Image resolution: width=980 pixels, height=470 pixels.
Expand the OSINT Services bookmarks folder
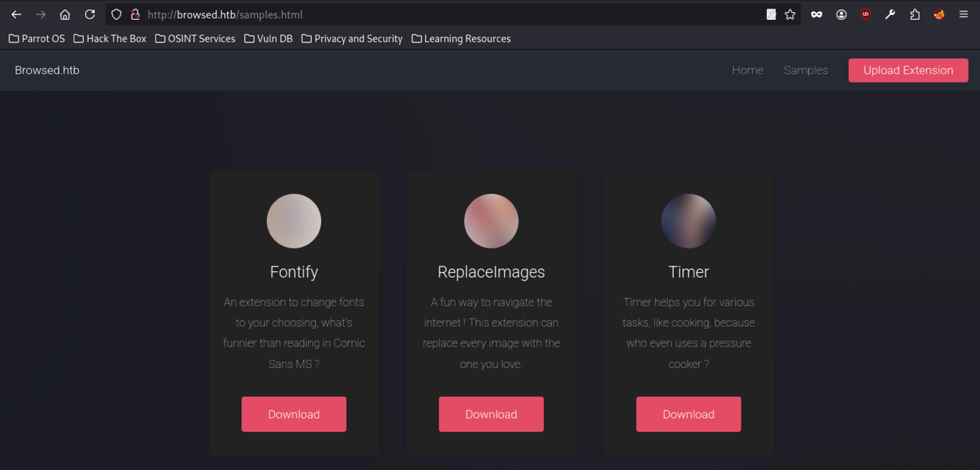click(195, 38)
